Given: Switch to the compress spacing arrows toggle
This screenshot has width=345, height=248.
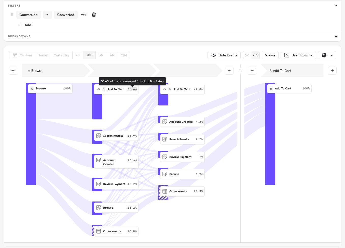Looking at the screenshot, I should (246, 55).
